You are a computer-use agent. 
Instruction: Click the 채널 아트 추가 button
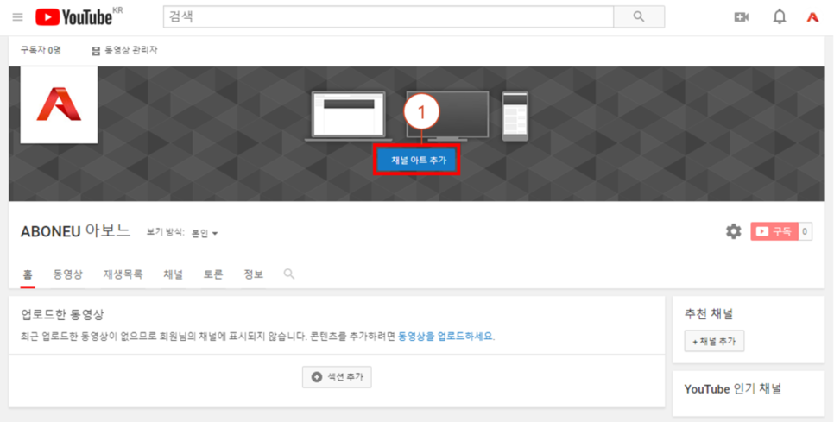[418, 160]
